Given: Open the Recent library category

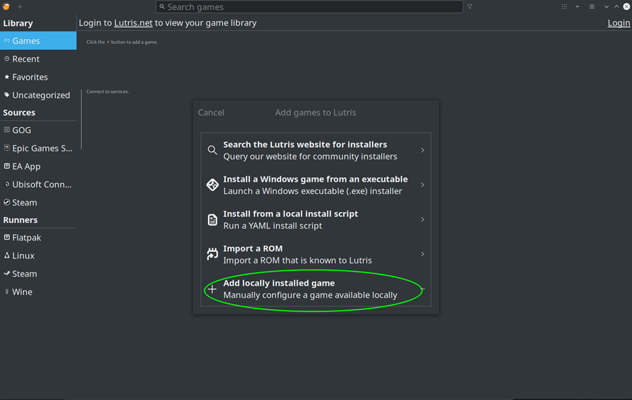Looking at the screenshot, I should (x=38, y=59).
